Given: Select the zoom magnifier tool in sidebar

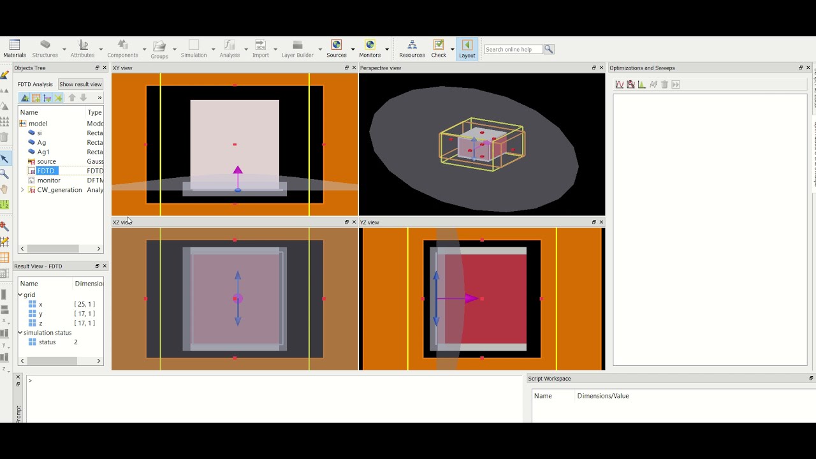Looking at the screenshot, I should click(x=4, y=174).
